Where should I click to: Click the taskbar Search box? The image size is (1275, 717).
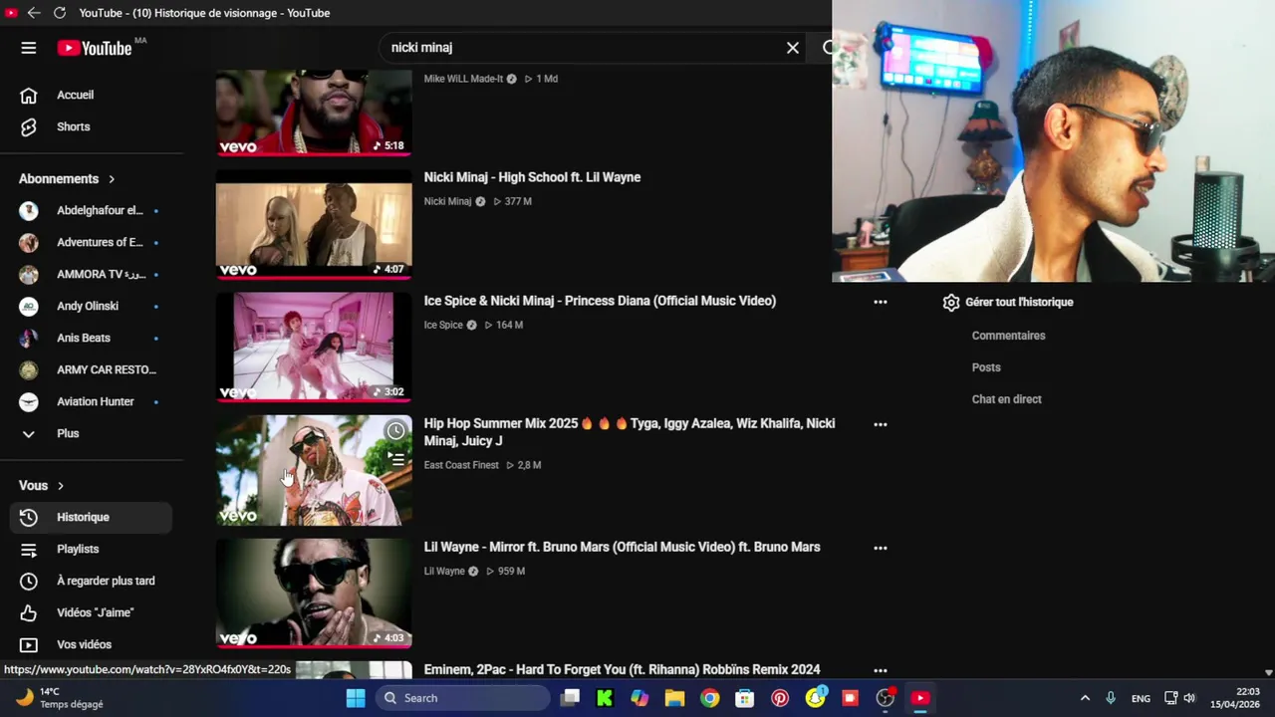tap(463, 698)
